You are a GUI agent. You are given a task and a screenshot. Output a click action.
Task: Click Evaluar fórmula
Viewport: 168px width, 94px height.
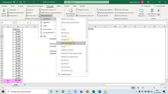[121, 16]
